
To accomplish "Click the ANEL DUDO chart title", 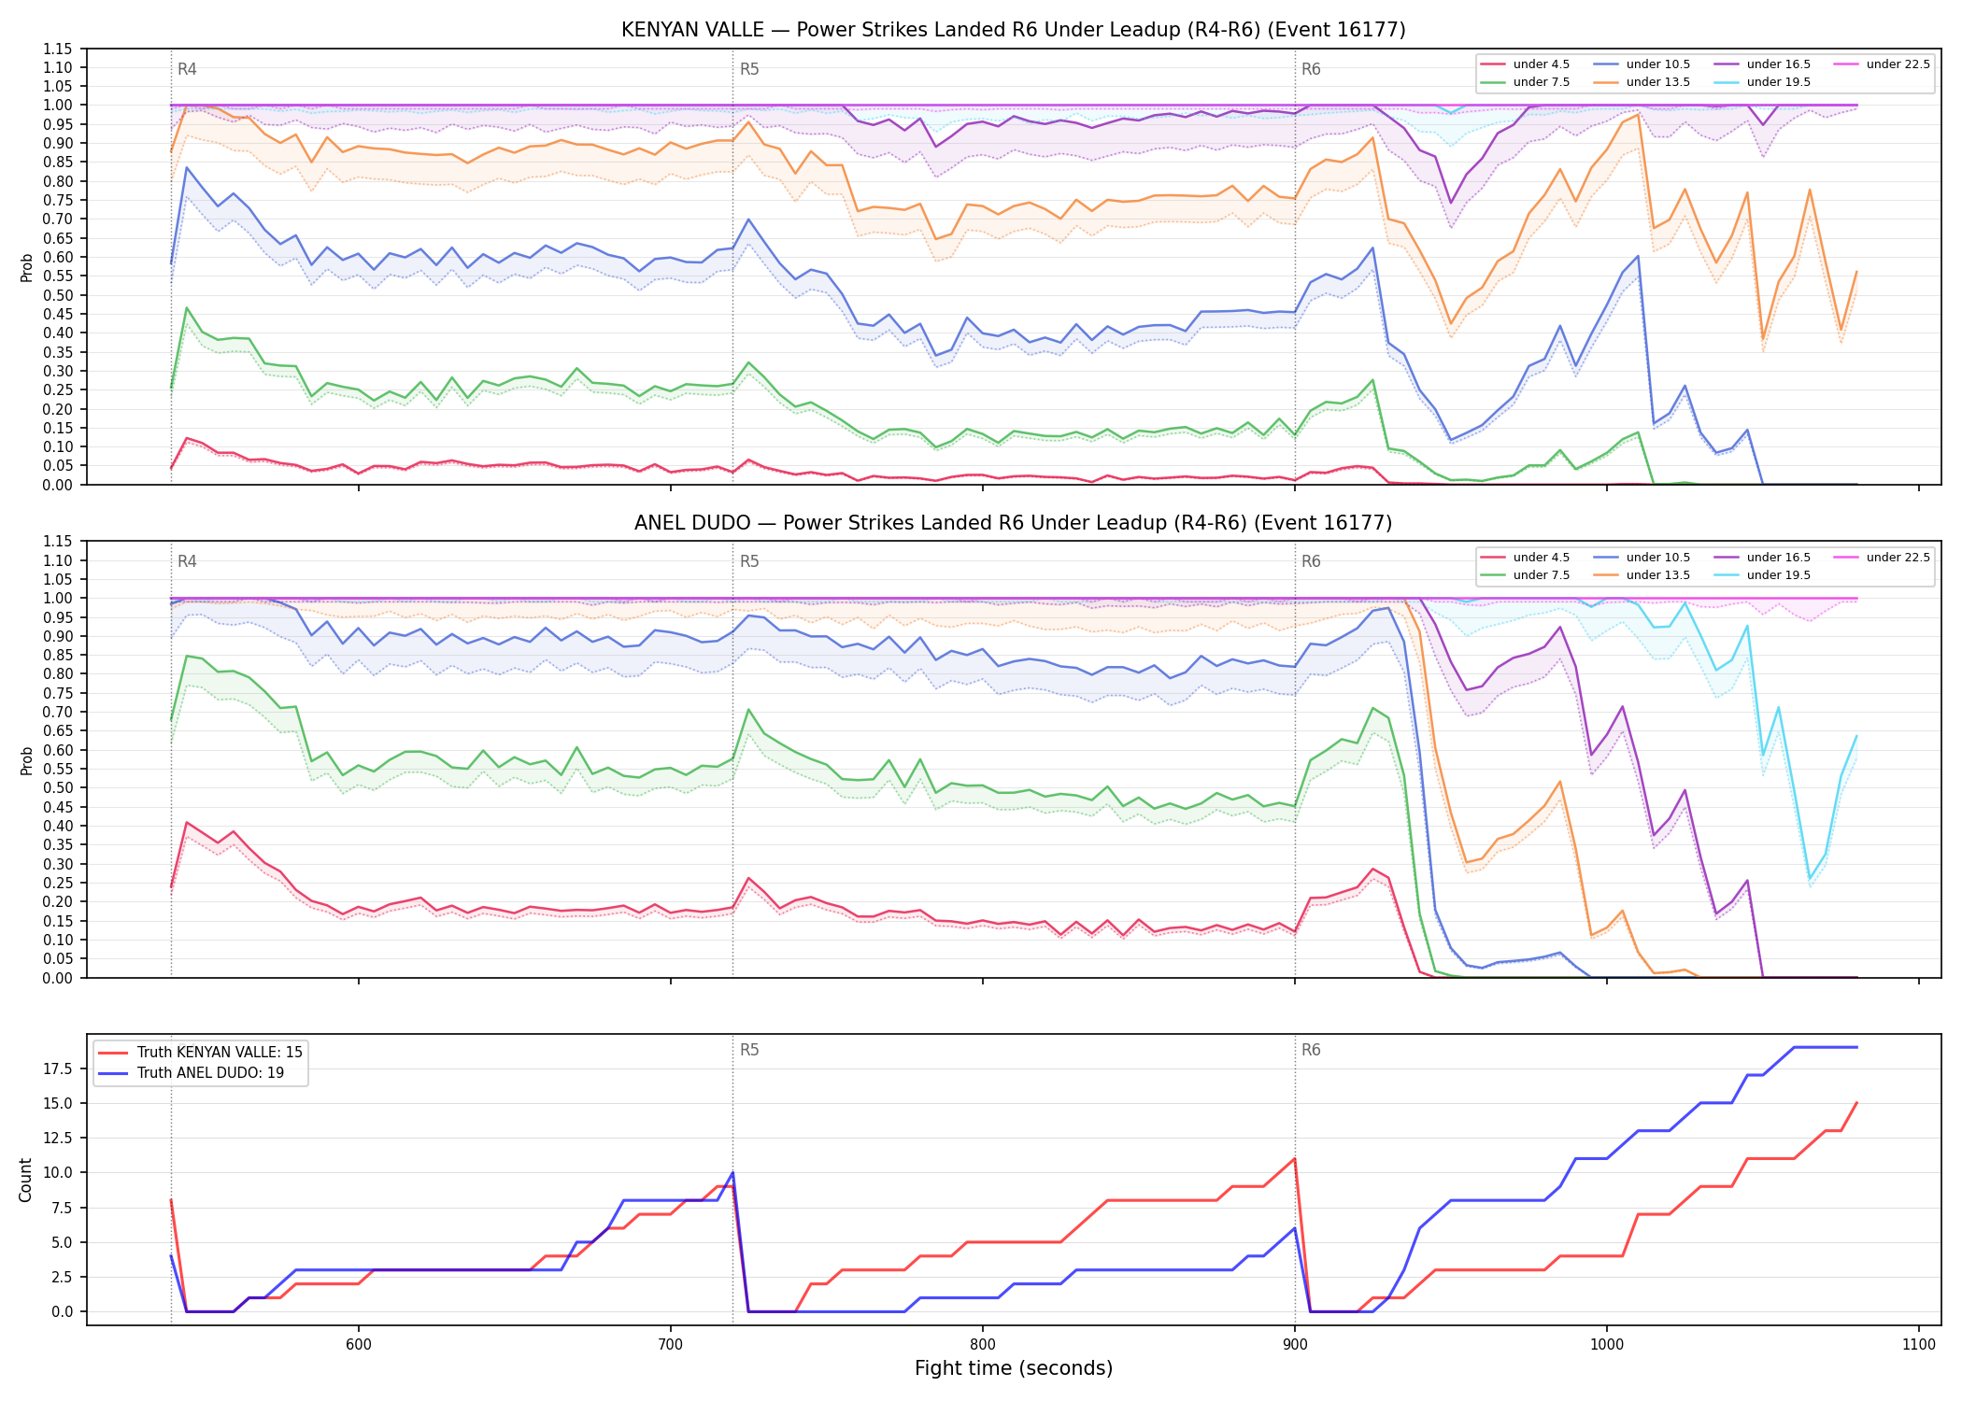I will (x=1013, y=523).
